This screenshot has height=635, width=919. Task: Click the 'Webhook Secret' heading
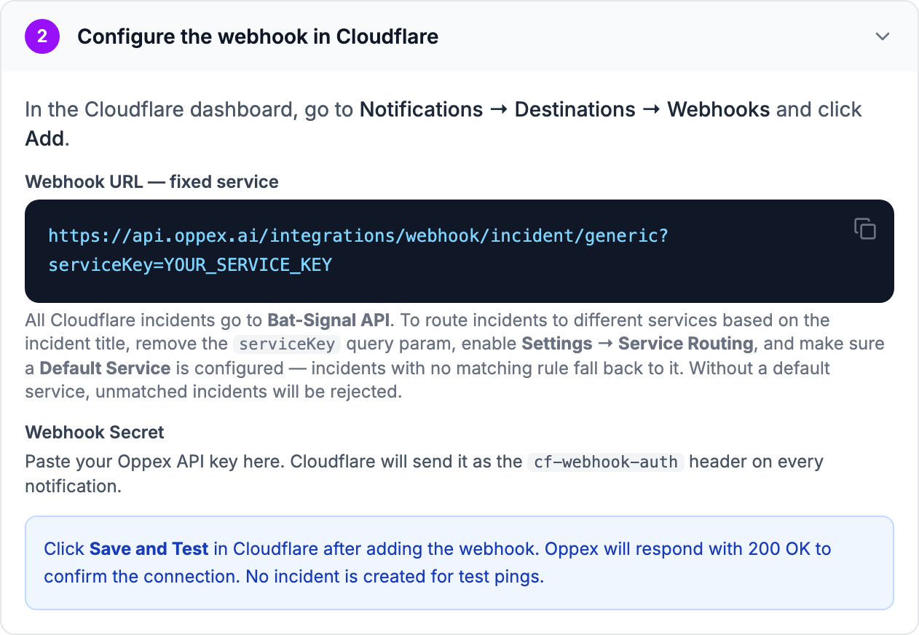point(95,432)
